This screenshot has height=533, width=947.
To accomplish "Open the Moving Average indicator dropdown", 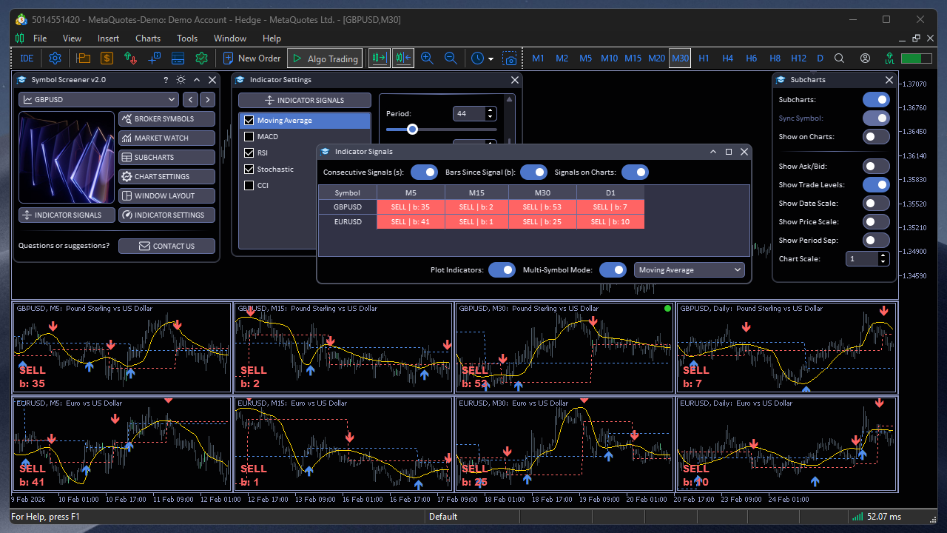I will (689, 269).
